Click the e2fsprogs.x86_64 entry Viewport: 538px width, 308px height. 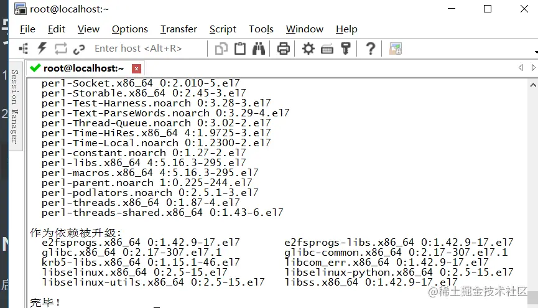[x=141, y=243]
